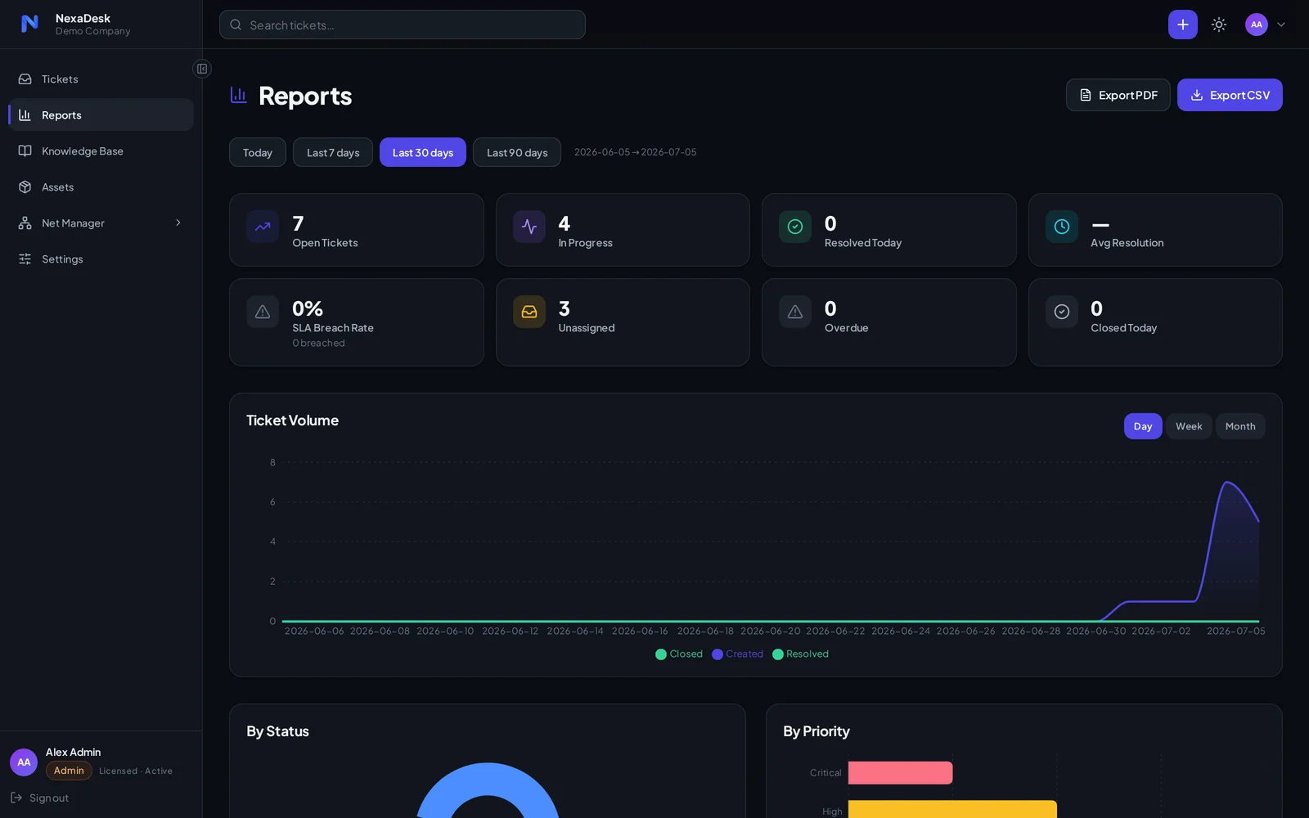Click the Alex Admin avatar in sidebar footer
Viewport: 1309px width, 818px height.
pos(24,762)
